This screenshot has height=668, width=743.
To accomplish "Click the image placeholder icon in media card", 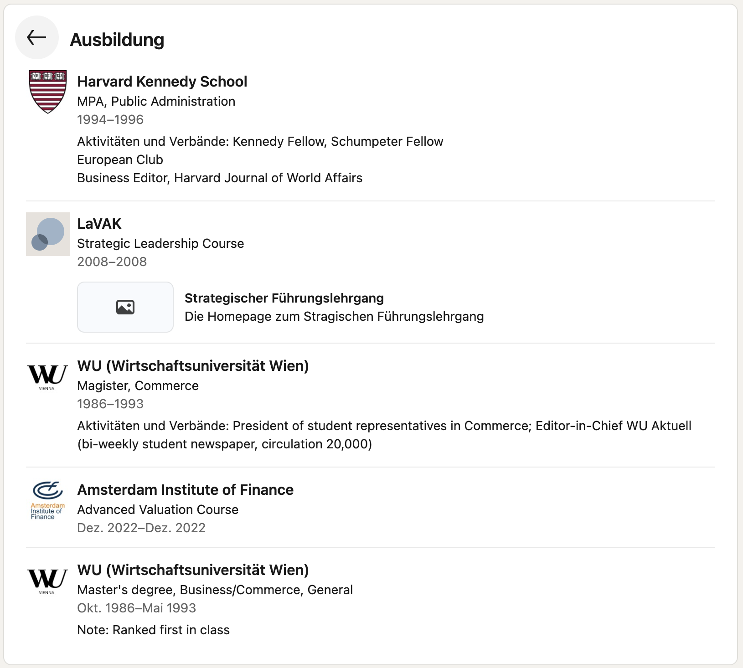I will coord(125,307).
